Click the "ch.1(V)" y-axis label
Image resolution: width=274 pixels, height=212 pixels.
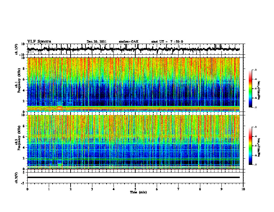point(17,49)
